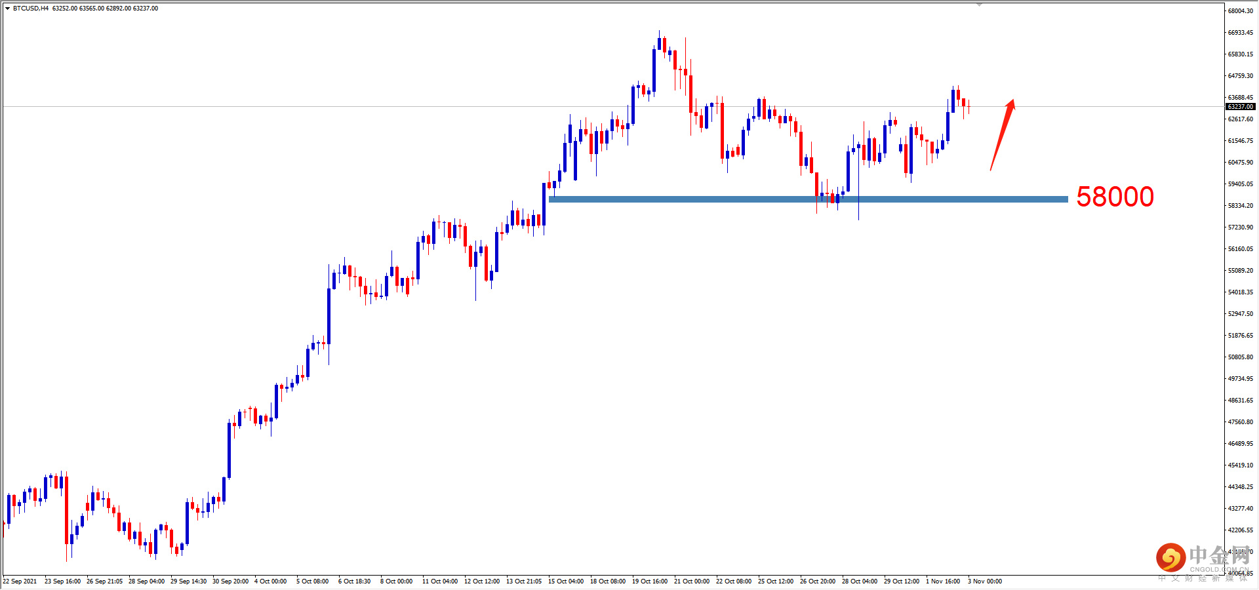1259x590 pixels.
Task: Click time axis label 21 Oct 00:00
Action: [x=692, y=581]
